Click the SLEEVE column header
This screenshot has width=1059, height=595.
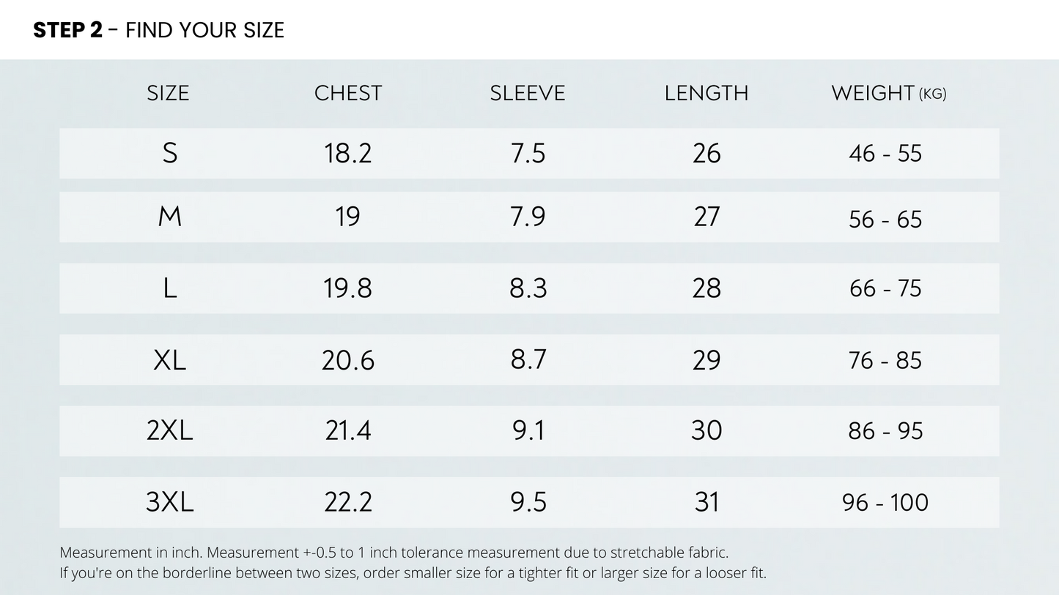coord(528,94)
